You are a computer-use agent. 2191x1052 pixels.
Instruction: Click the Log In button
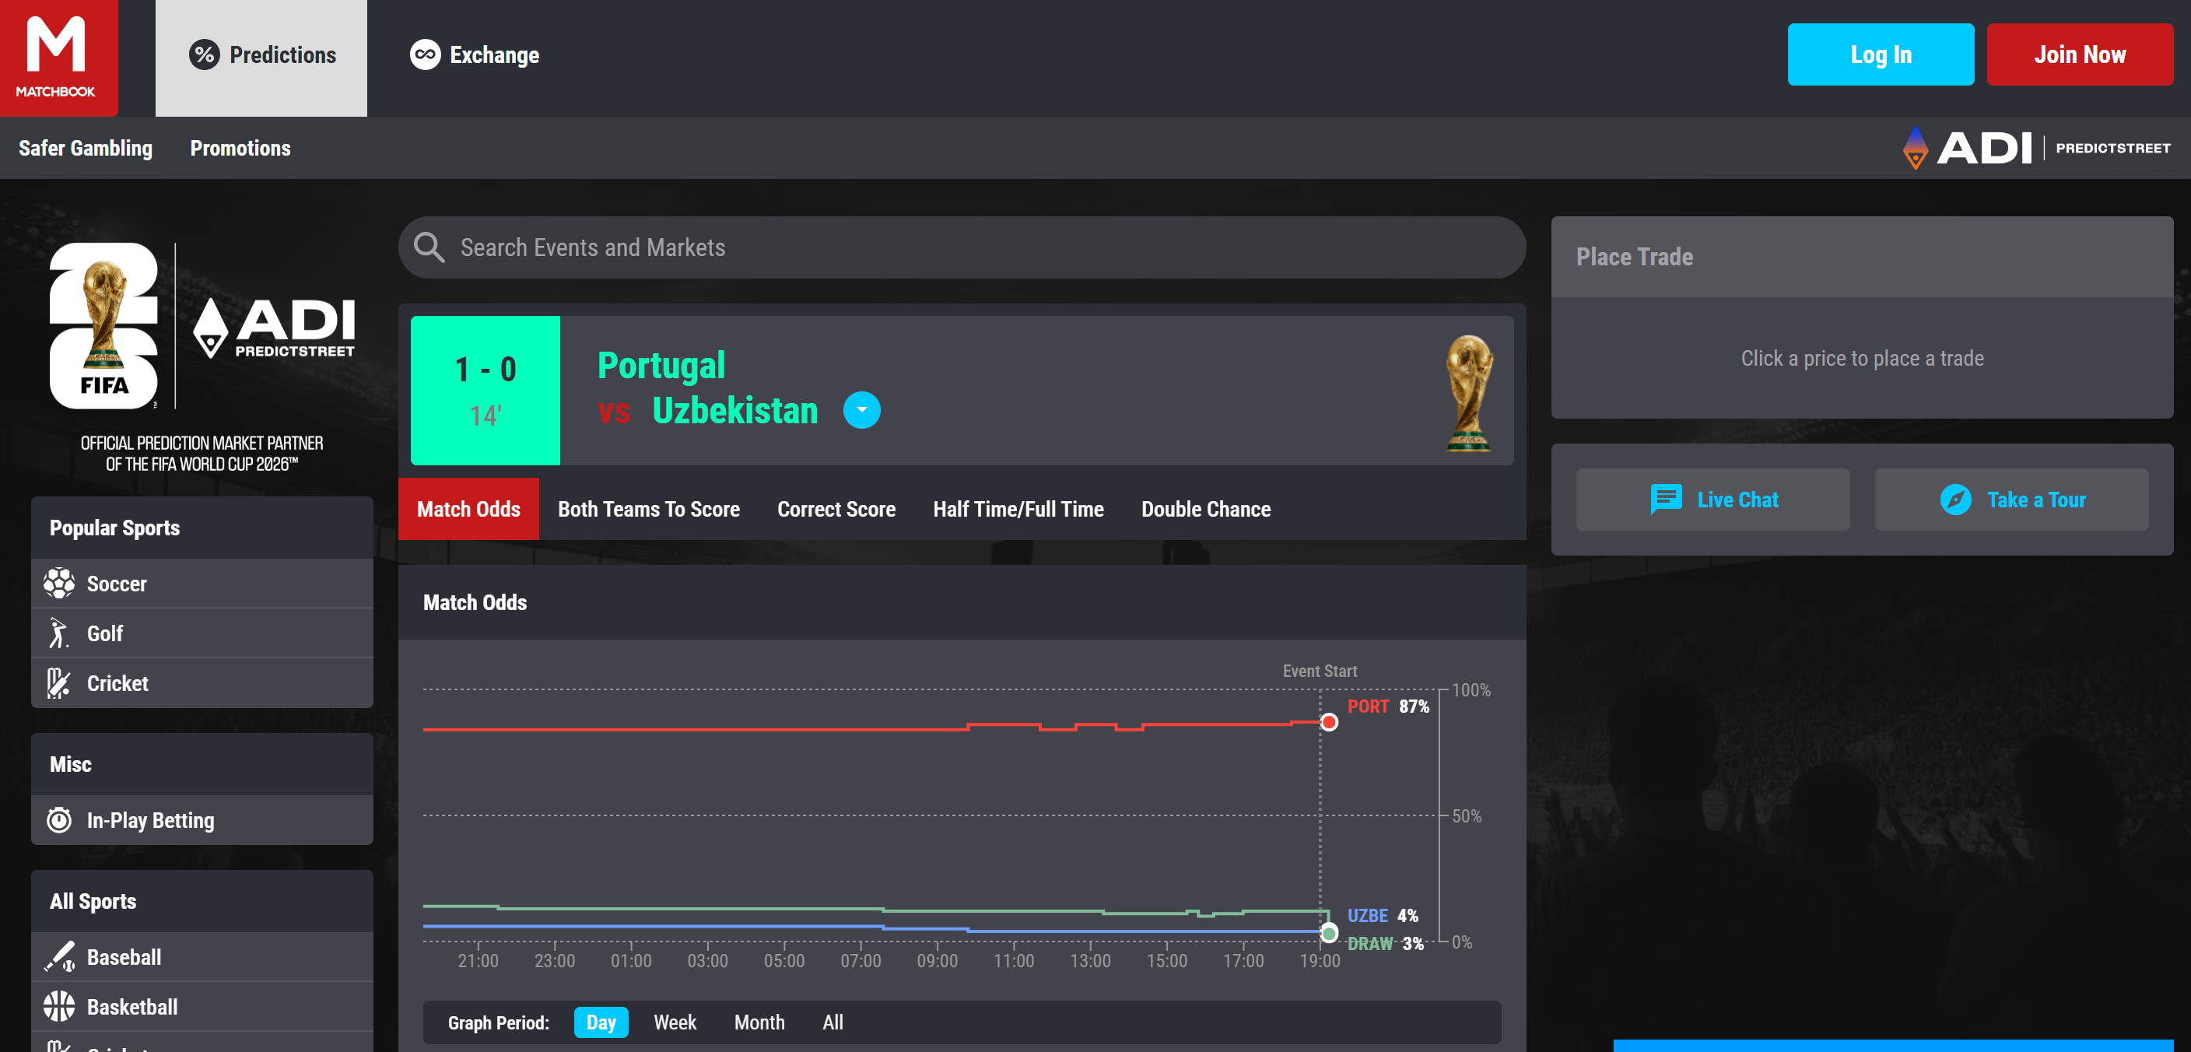1881,54
